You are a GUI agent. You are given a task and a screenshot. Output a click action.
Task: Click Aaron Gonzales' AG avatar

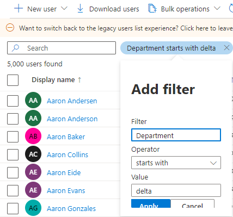[33, 208]
